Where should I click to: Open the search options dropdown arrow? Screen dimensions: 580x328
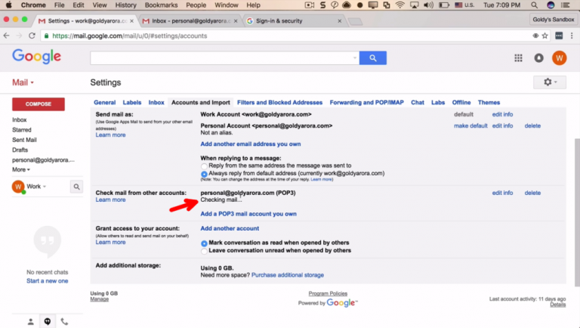(354, 57)
